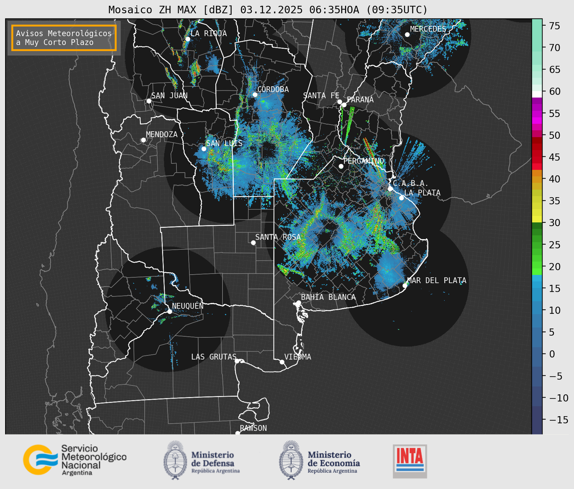The image size is (574, 489).
Task: Select the MAR DEL PLATA marker dot
Action: pyautogui.click(x=405, y=285)
